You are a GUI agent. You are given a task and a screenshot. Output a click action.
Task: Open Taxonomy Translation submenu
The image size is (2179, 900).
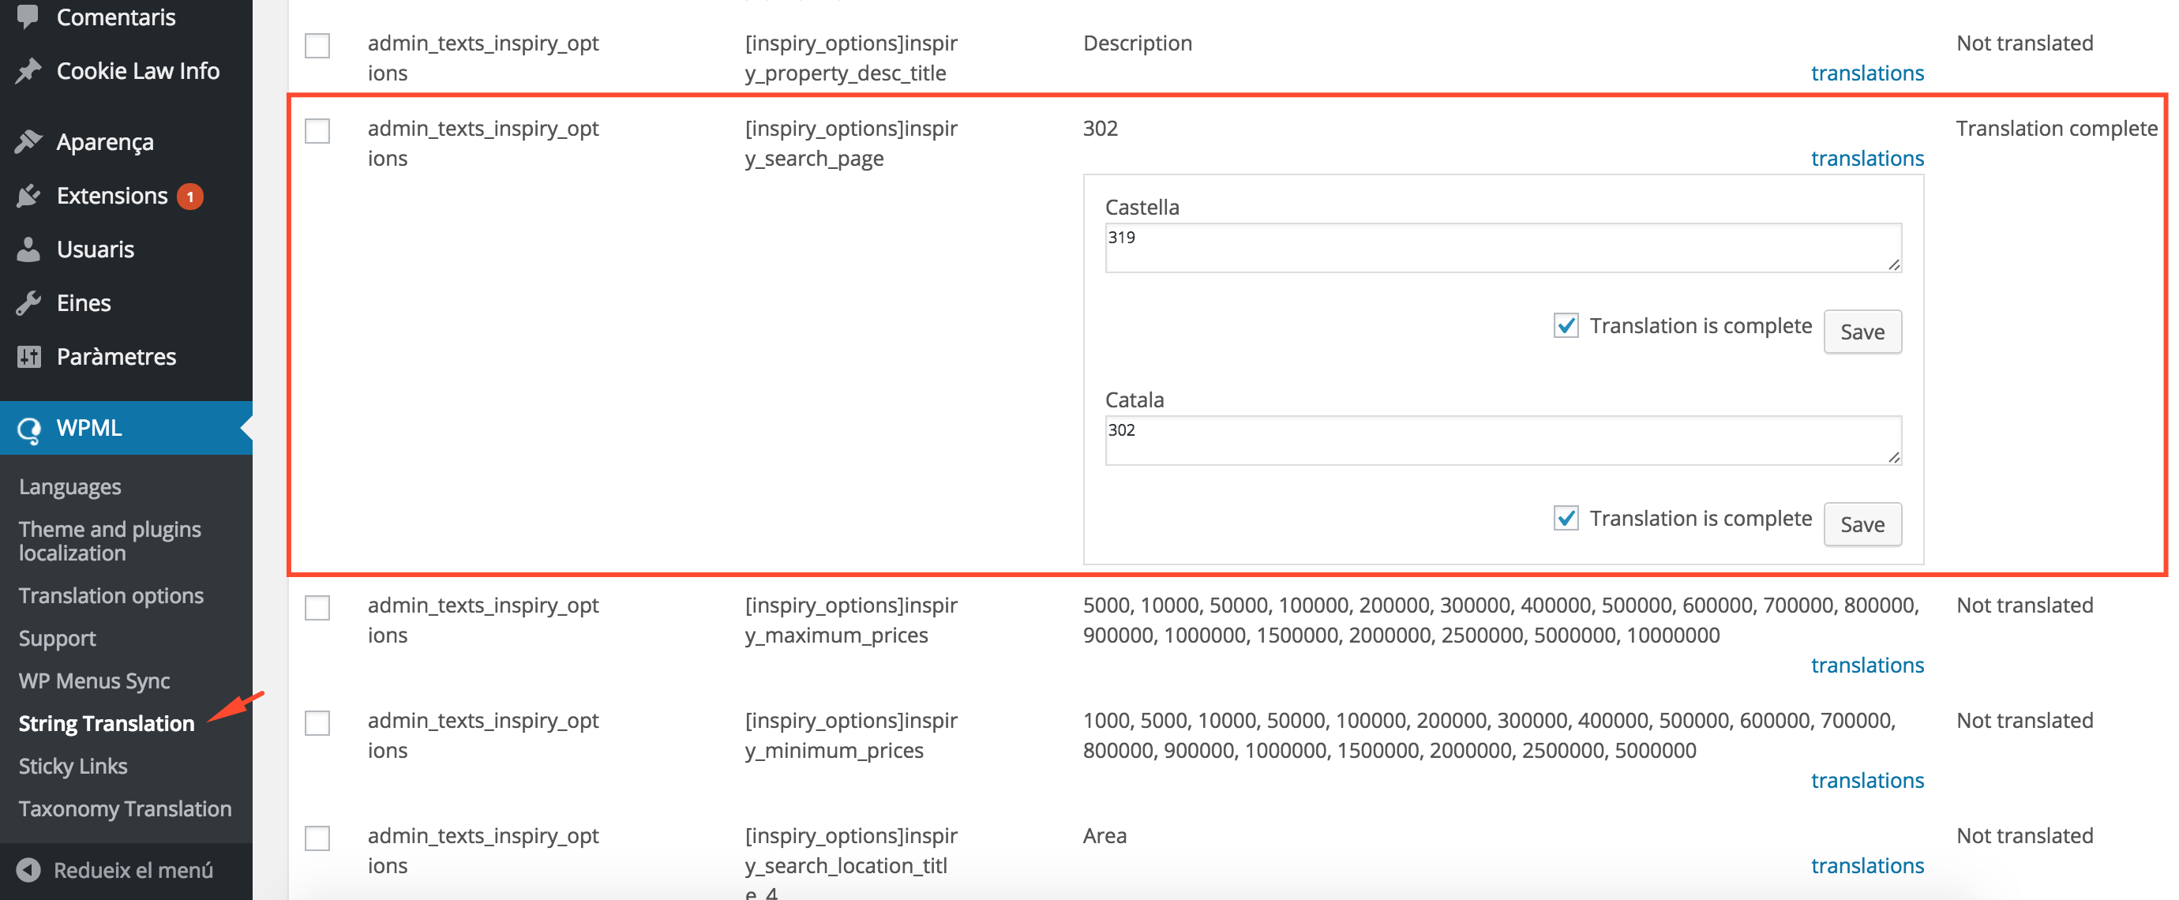coord(126,808)
